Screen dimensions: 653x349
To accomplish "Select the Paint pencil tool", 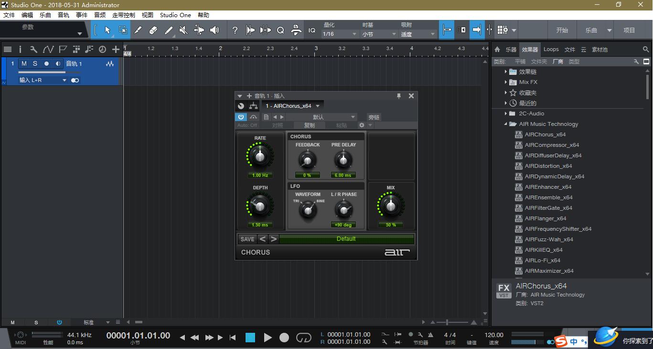I will [x=138, y=30].
